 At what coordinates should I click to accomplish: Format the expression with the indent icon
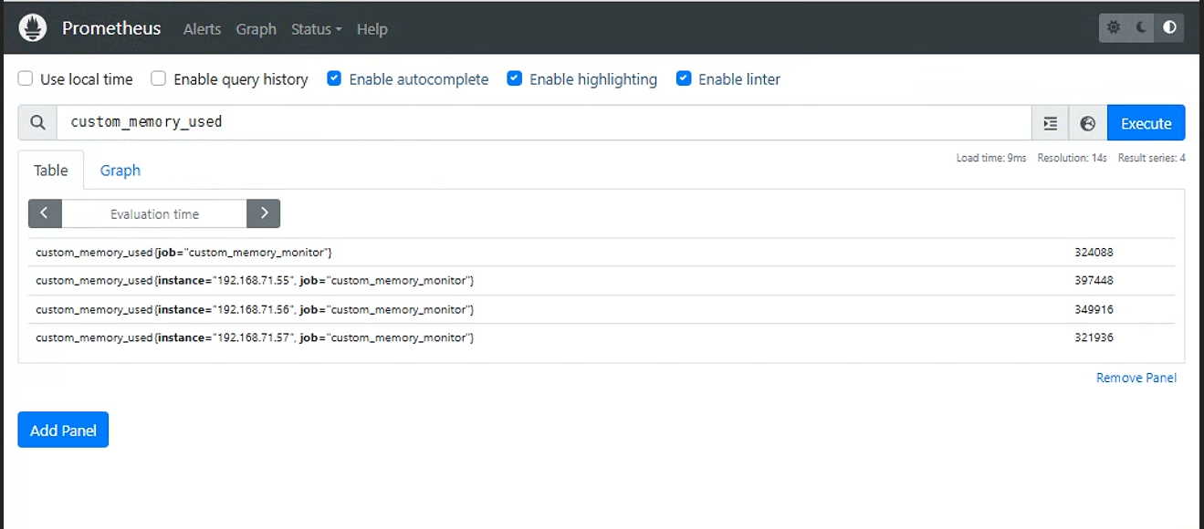pos(1051,123)
